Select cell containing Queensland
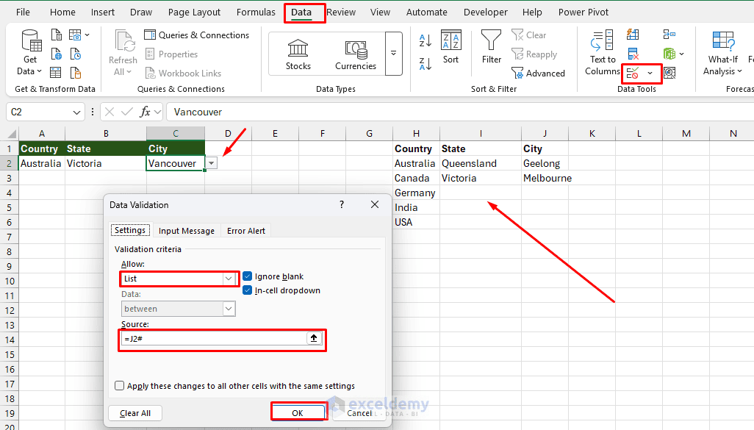 [x=481, y=163]
